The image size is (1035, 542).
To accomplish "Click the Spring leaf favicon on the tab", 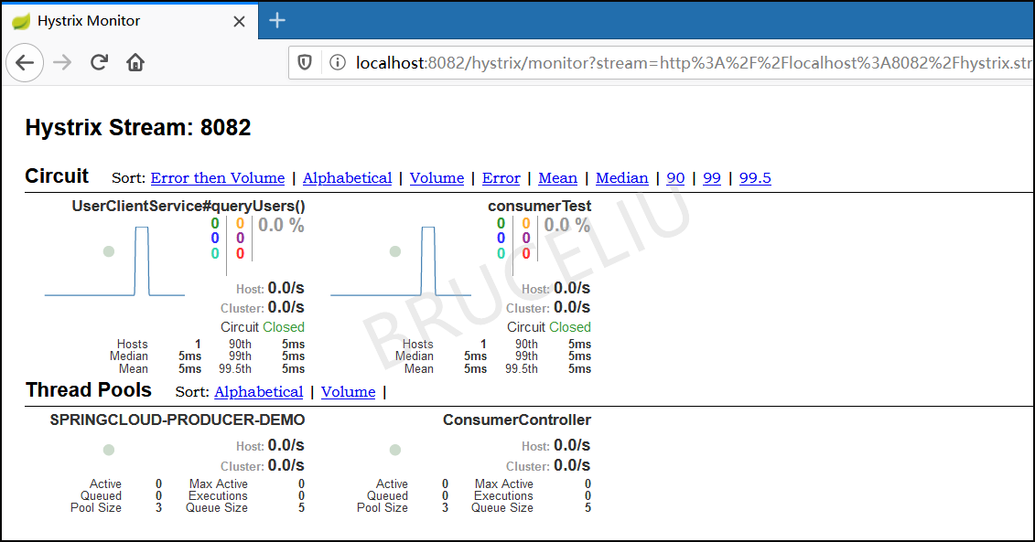I will pos(21,21).
